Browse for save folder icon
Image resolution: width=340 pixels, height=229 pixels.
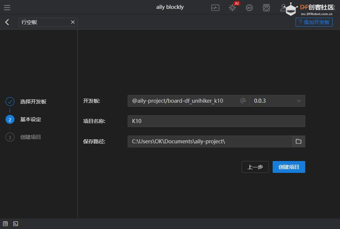(298, 141)
